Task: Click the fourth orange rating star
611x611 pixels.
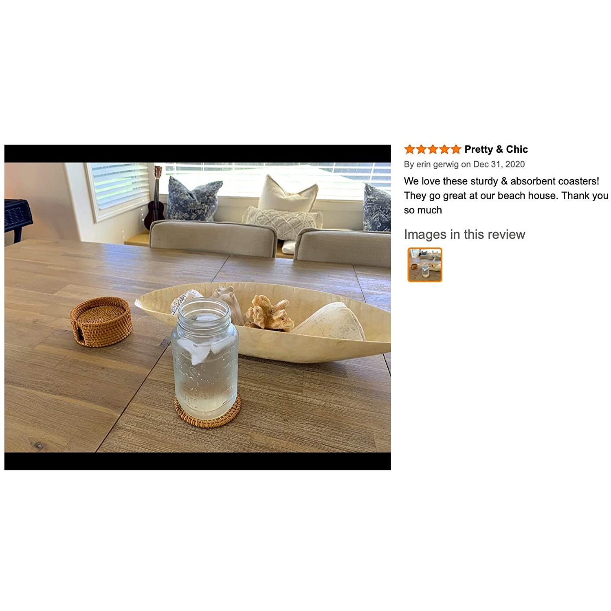Action: [x=444, y=149]
